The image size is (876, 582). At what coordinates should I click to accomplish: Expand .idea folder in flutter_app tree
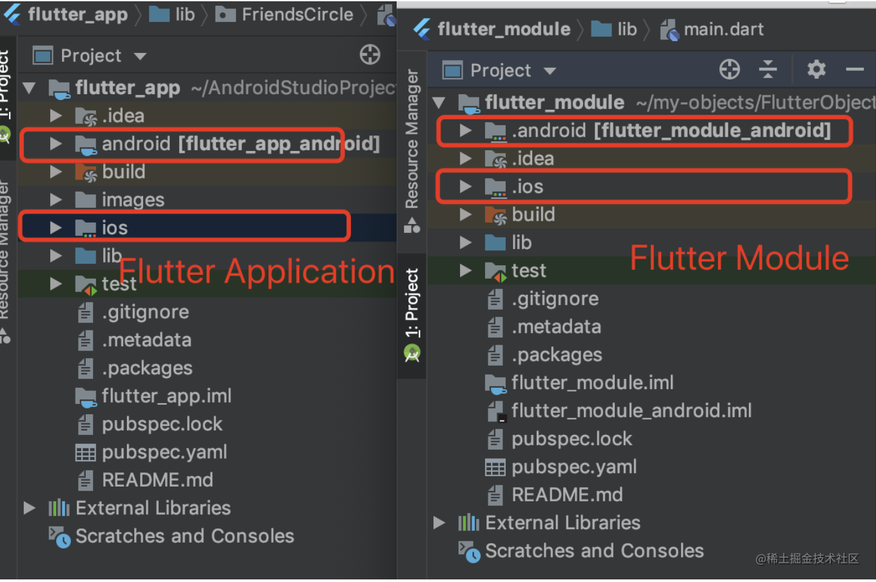(56, 116)
